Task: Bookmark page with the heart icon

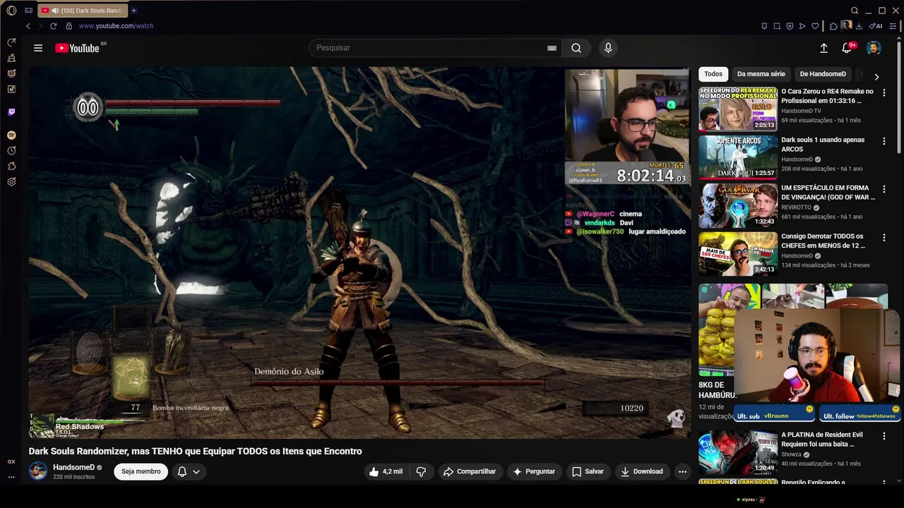Action: click(815, 26)
